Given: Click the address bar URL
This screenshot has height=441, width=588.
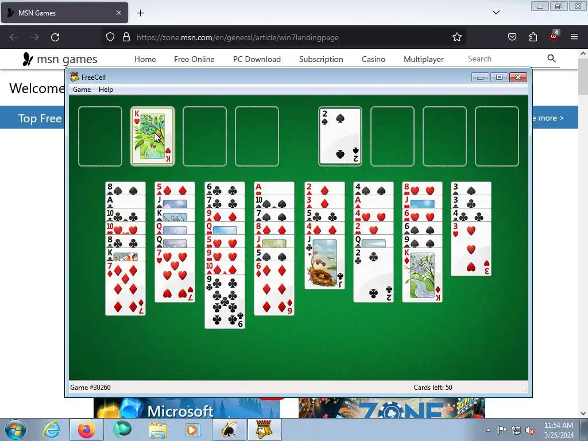Looking at the screenshot, I should click(x=238, y=37).
